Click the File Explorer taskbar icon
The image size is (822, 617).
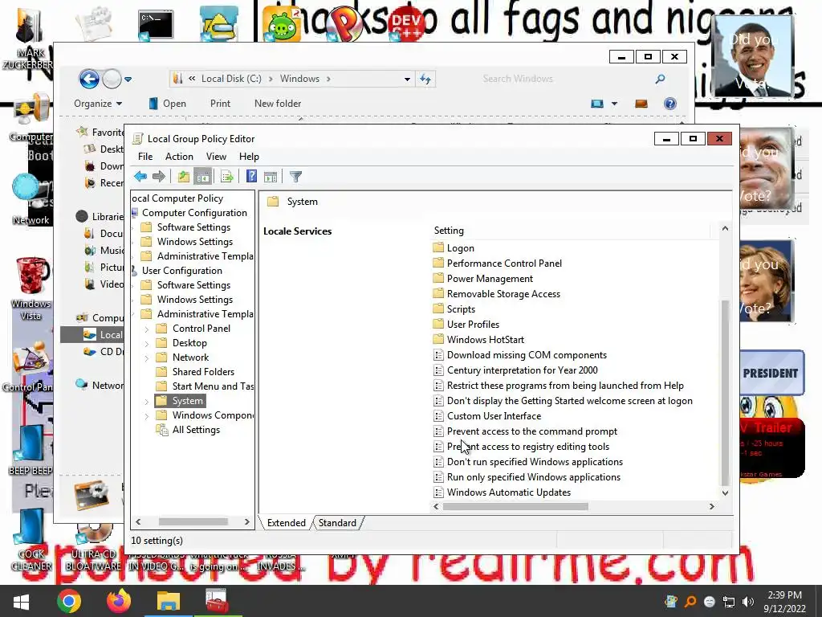pyautogui.click(x=169, y=601)
